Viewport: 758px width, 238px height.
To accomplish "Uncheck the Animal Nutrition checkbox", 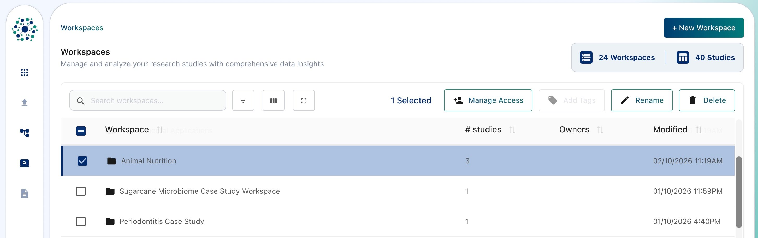I will pos(82,161).
